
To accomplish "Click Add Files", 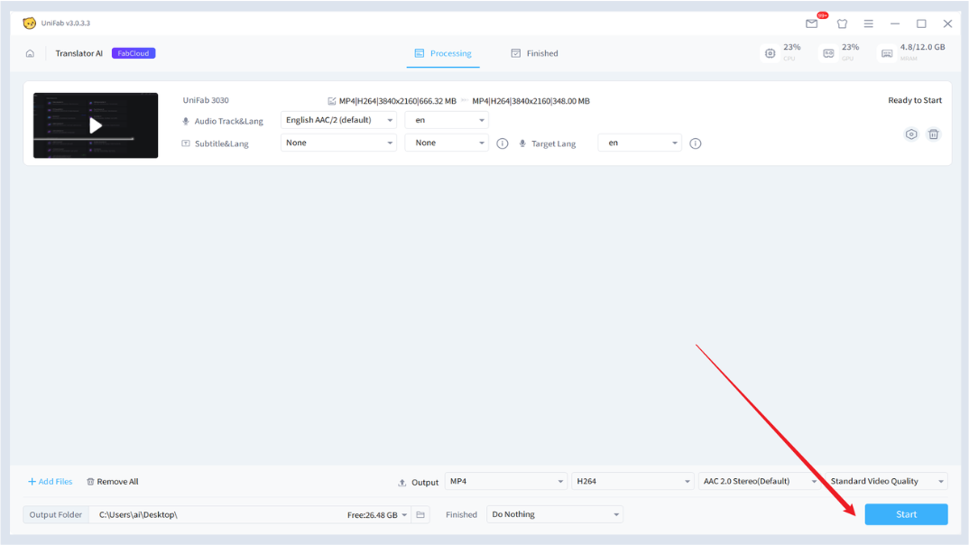I will (50, 482).
